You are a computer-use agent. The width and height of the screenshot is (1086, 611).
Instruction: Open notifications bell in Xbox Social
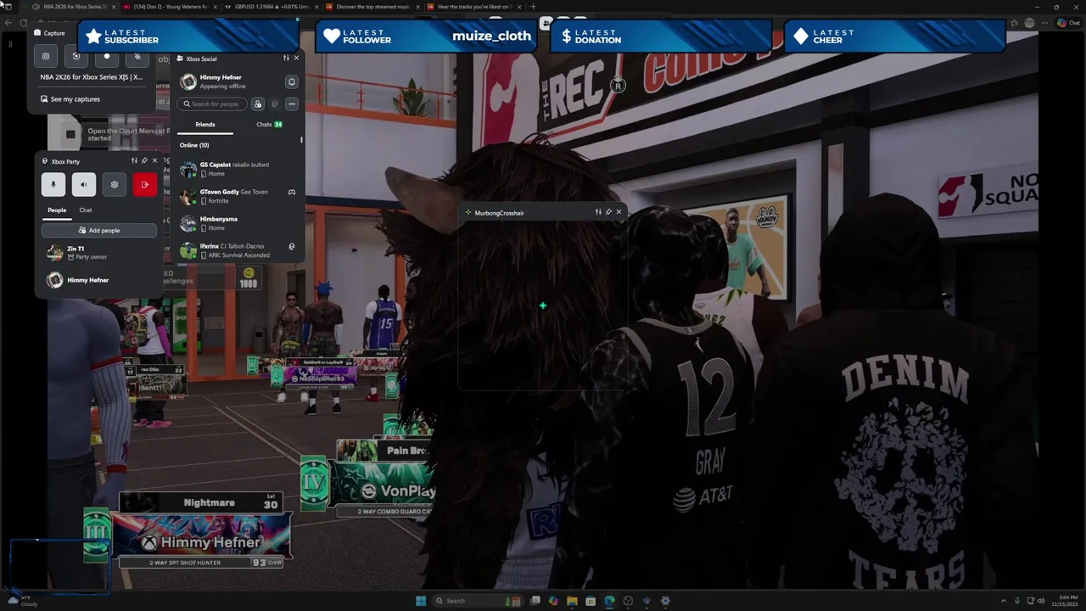point(291,82)
